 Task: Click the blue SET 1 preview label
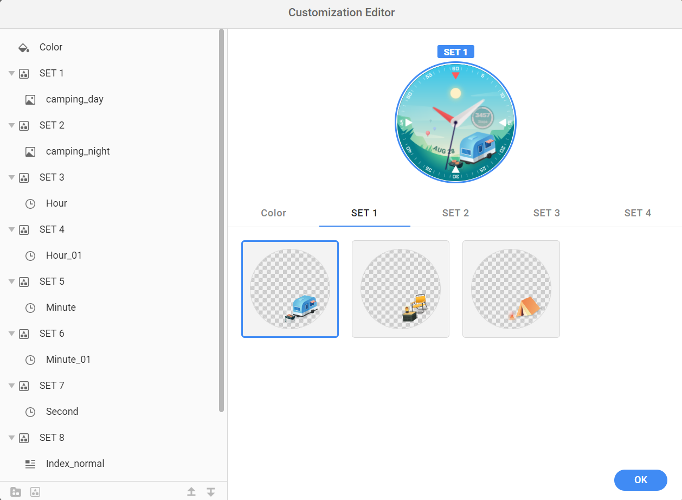point(455,52)
